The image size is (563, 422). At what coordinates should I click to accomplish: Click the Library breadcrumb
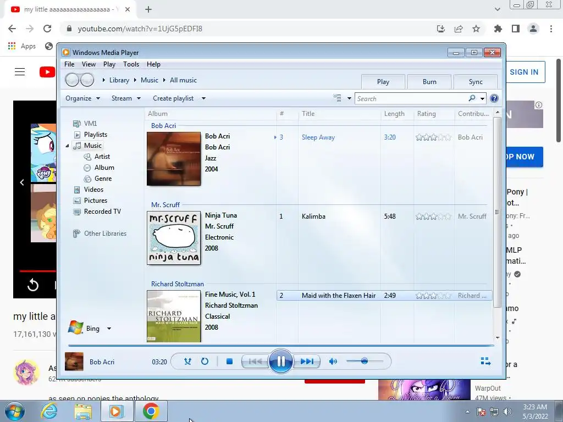coord(119,80)
